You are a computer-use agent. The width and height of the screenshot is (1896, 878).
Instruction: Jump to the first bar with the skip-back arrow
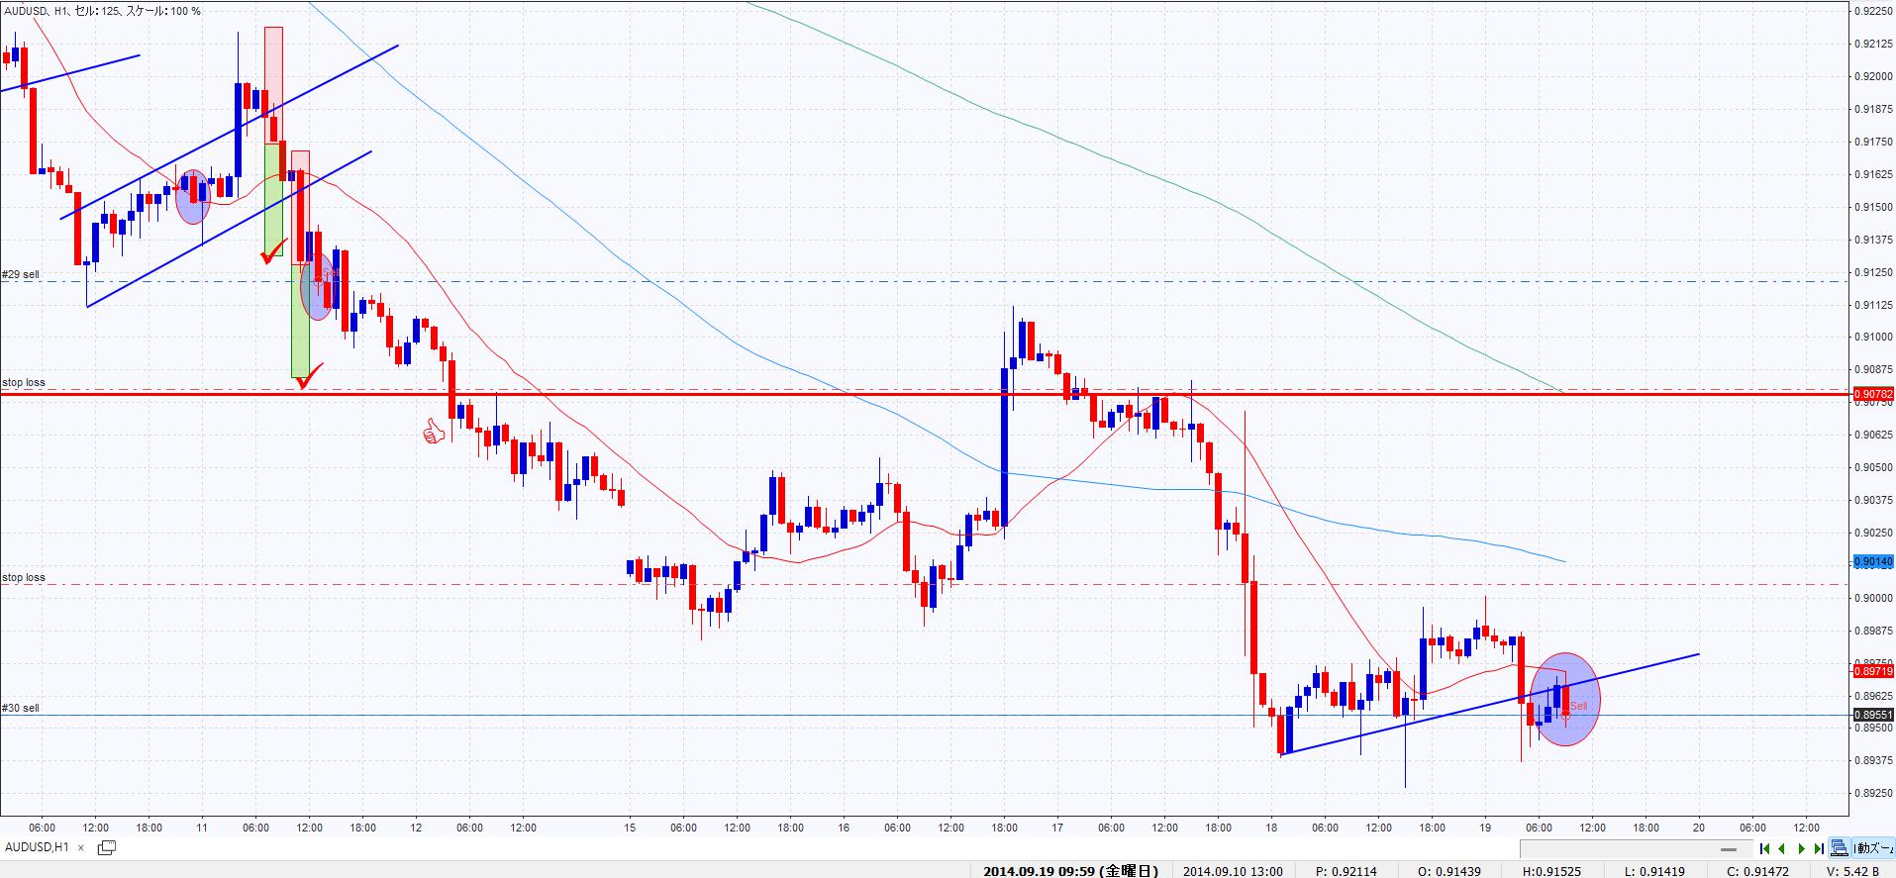pyautogui.click(x=1764, y=848)
